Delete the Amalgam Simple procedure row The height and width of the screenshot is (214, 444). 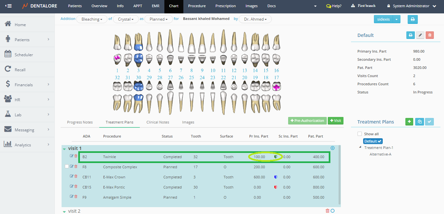tap(76, 197)
